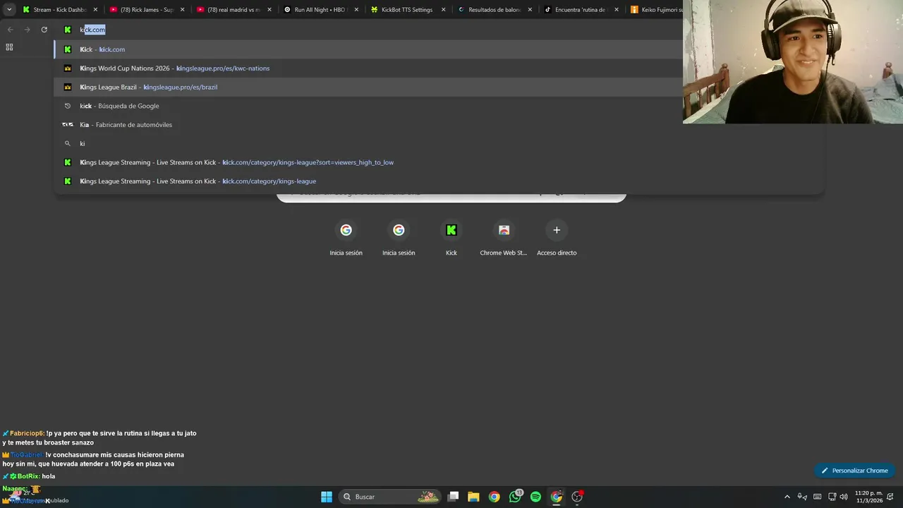
Task: Switch to the Stream - Kick Dashboard tab
Action: (60, 10)
